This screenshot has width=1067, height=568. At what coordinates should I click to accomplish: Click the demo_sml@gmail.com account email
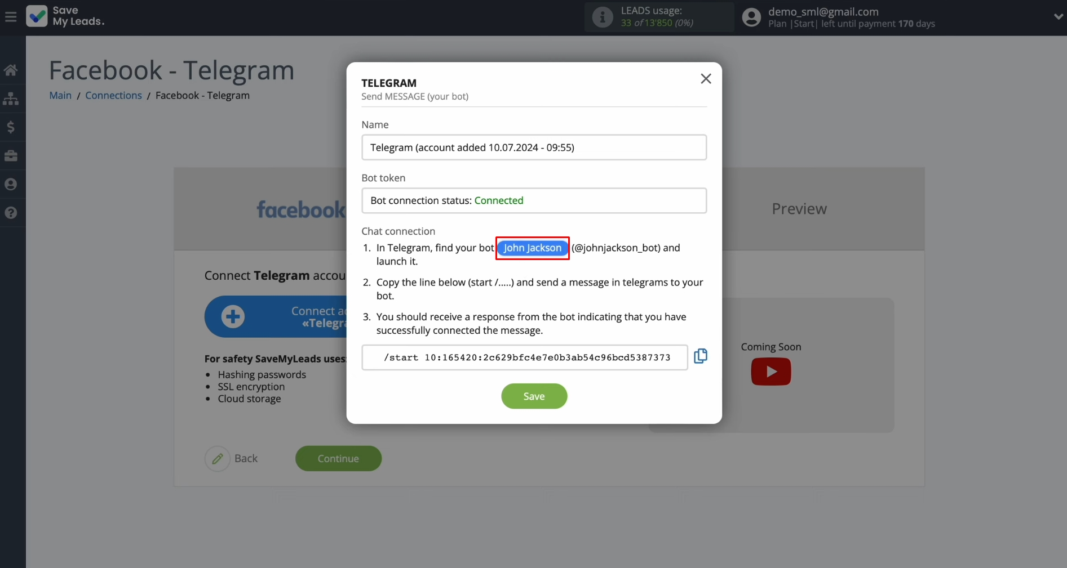pyautogui.click(x=823, y=11)
